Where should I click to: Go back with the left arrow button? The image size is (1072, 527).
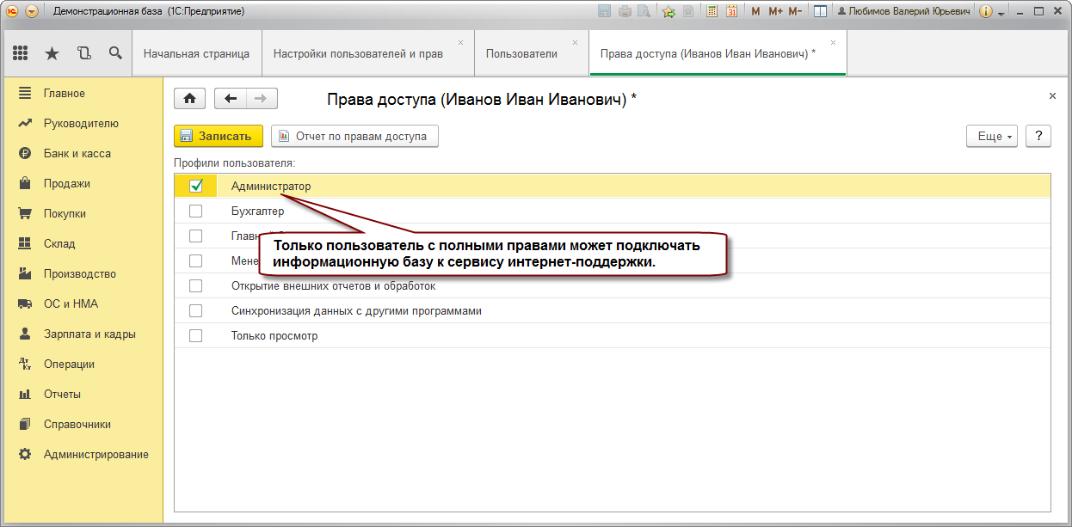(x=230, y=98)
